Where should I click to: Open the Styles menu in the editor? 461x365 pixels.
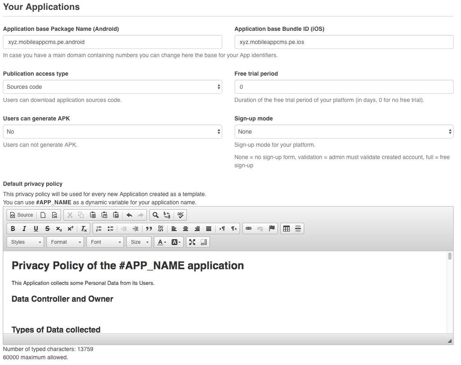[x=26, y=242]
